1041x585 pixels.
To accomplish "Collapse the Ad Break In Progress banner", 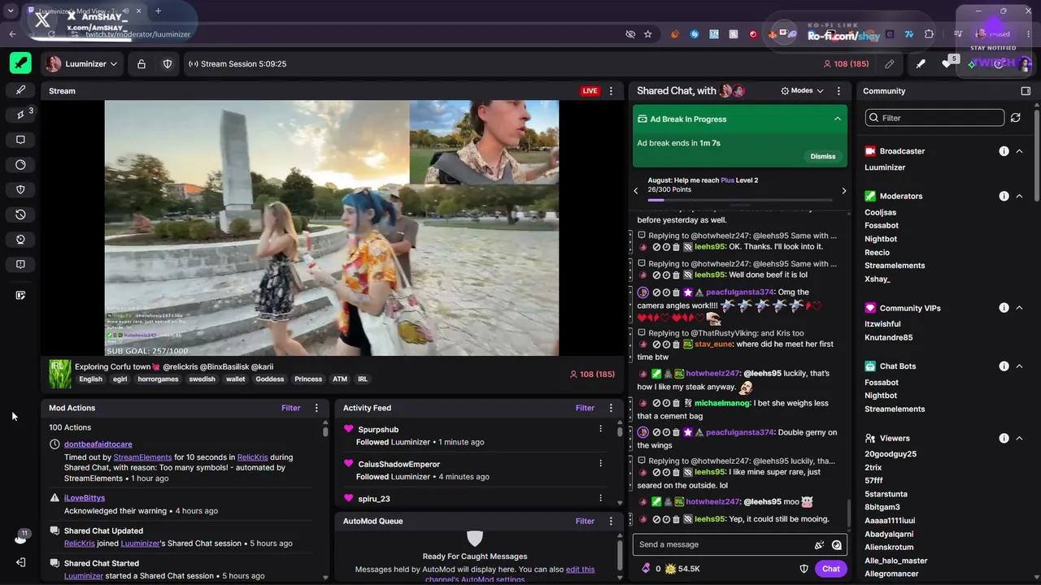I will (x=837, y=119).
